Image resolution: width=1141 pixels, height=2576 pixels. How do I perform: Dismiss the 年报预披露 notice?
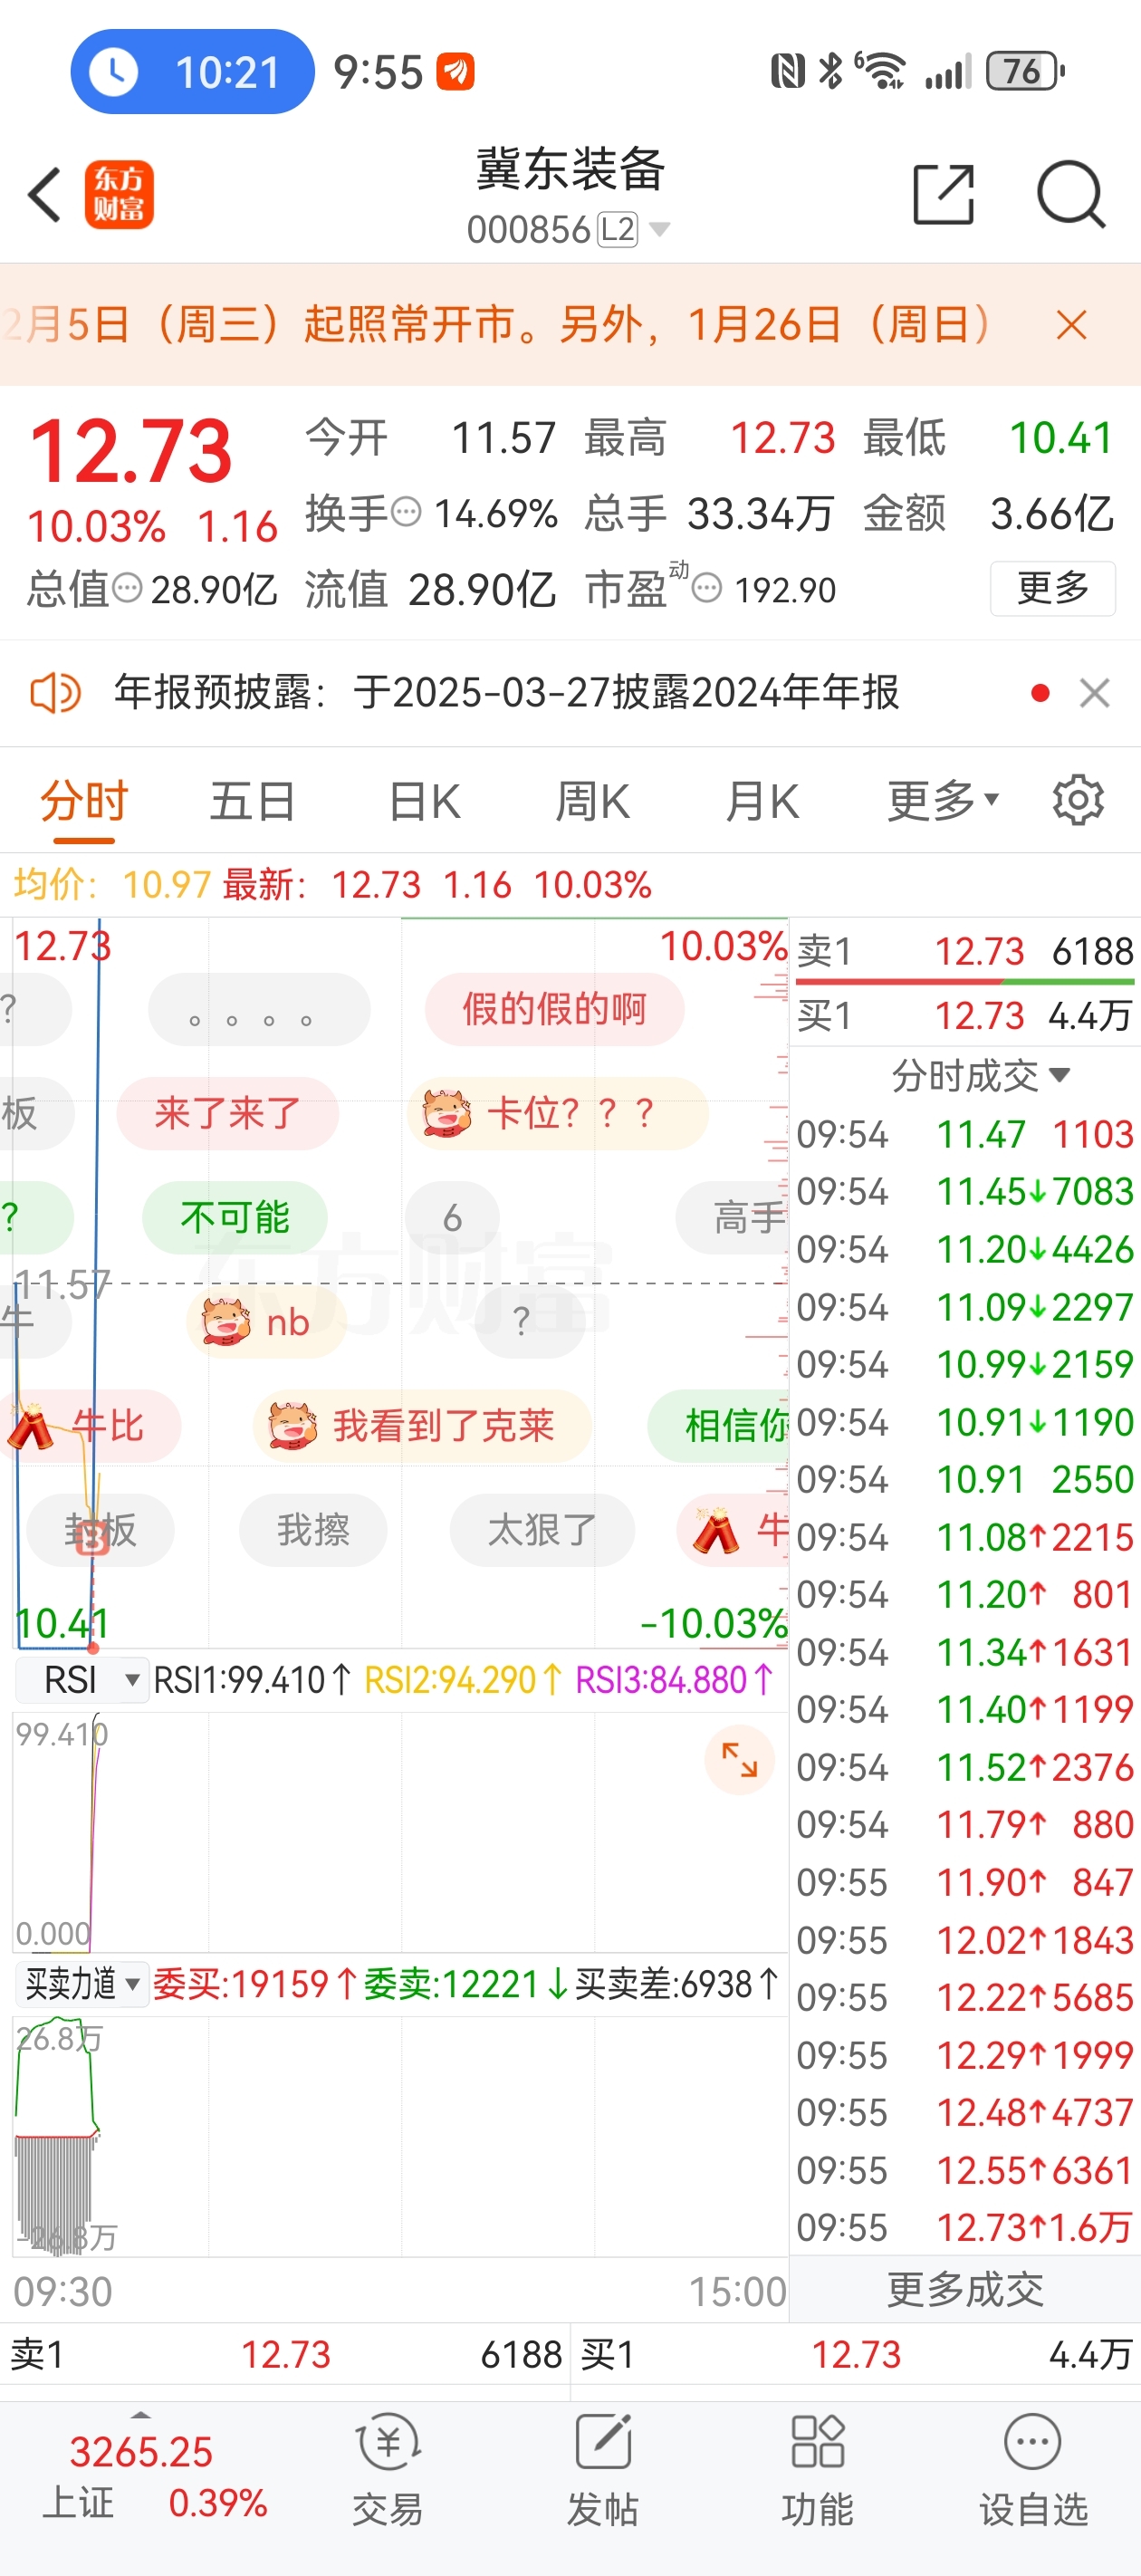(x=1094, y=692)
